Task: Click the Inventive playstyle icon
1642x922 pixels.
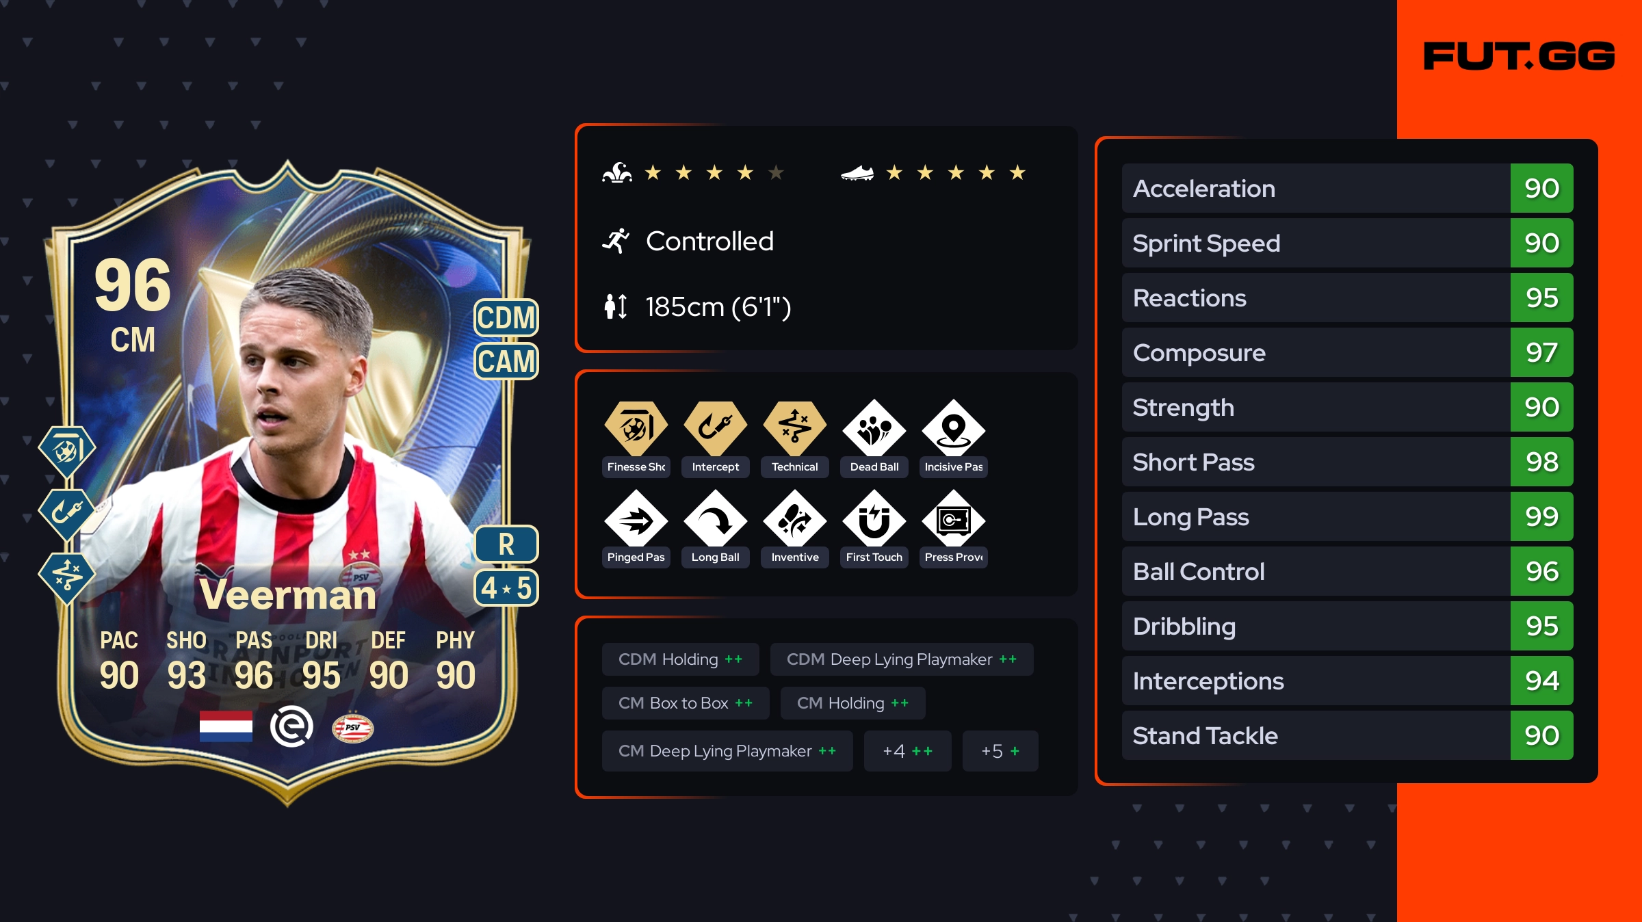Action: coord(794,520)
